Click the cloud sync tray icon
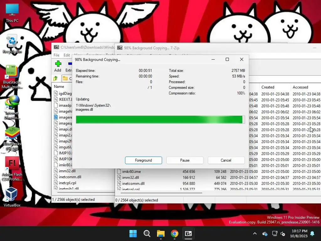This screenshot has width=321, height=241. (265, 233)
